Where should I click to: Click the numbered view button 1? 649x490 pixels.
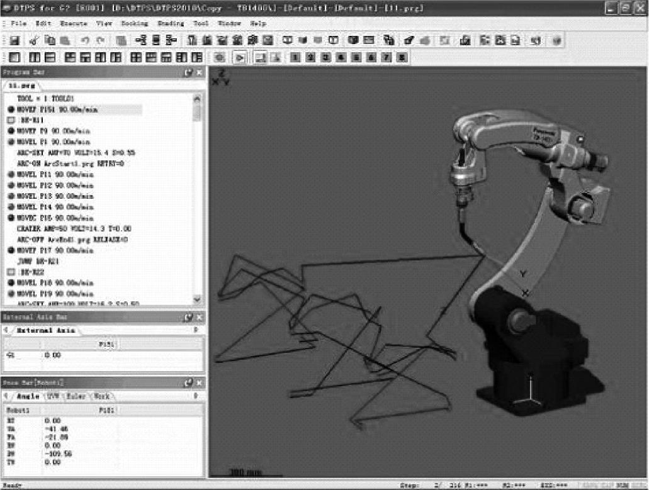[295, 57]
